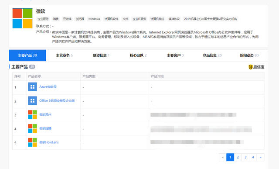Click the 计算机系统 tag

tap(157, 19)
